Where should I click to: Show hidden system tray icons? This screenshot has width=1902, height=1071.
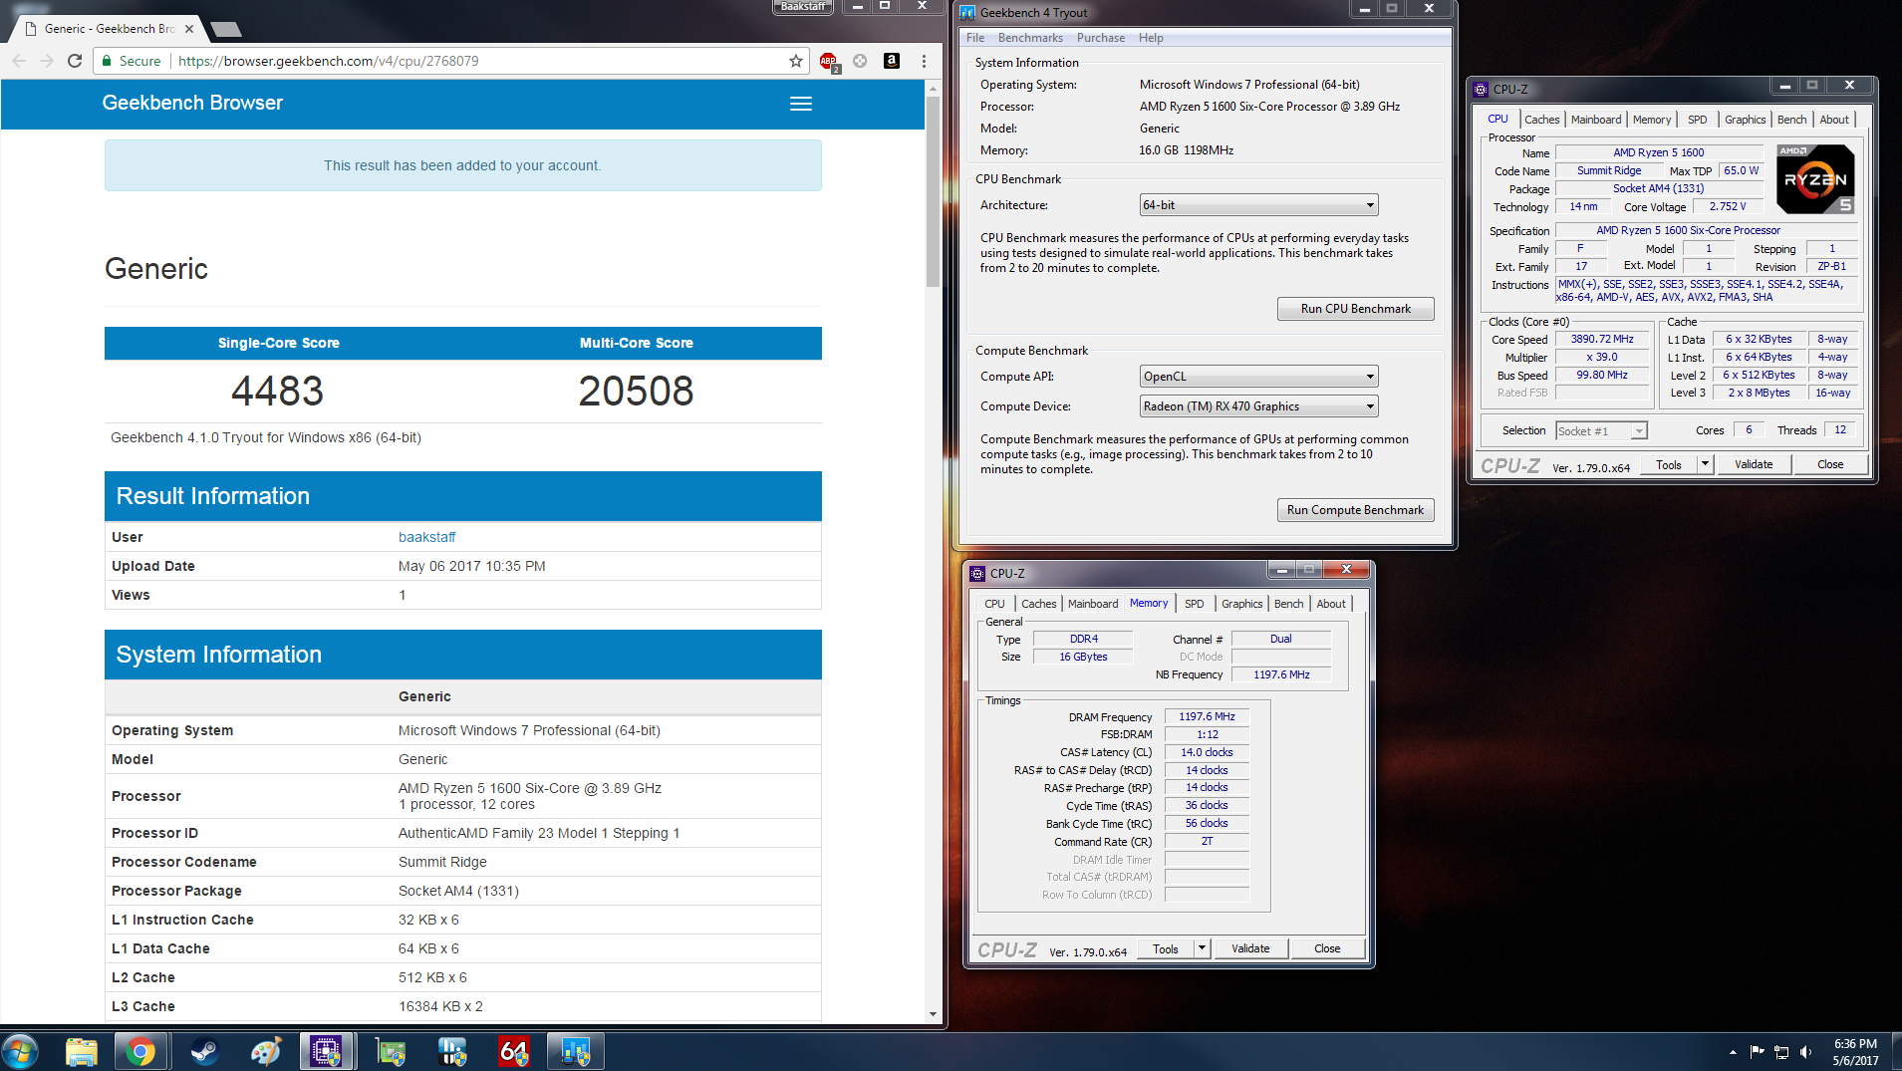(x=1733, y=1052)
